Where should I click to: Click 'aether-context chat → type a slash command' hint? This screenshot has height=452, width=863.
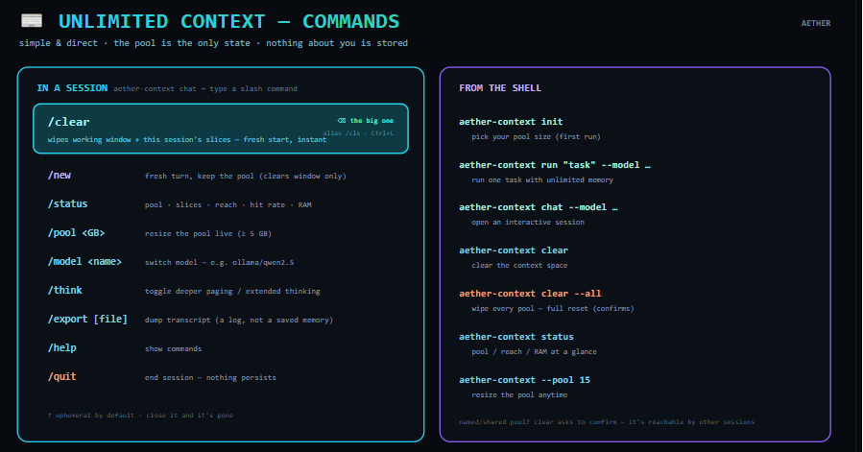point(205,88)
